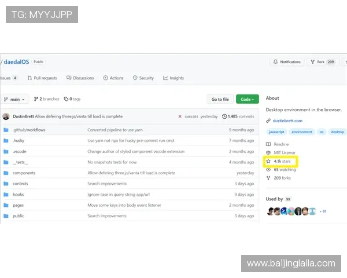Open 'Converted pipeline to use yarn' commit
Screen dimensions: 347x278
pyautogui.click(x=115, y=130)
